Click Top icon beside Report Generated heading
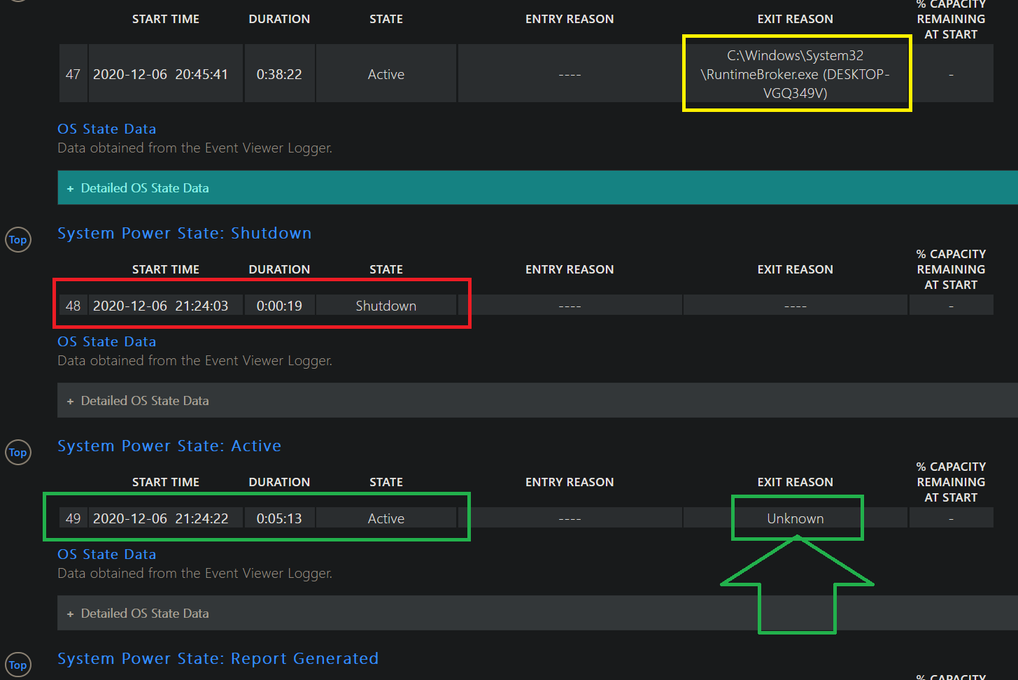The image size is (1018, 680). click(18, 665)
